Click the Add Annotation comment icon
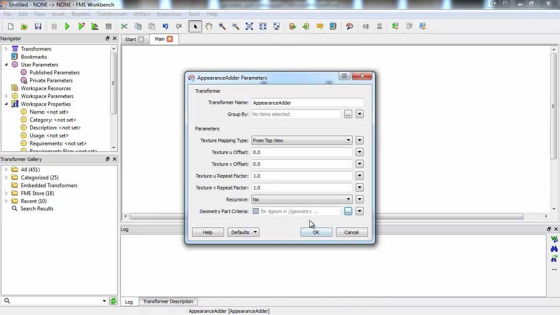This screenshot has width=560, height=315. 320,26
